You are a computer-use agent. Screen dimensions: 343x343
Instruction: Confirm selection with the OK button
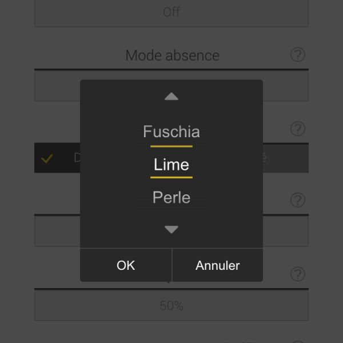coord(126,265)
